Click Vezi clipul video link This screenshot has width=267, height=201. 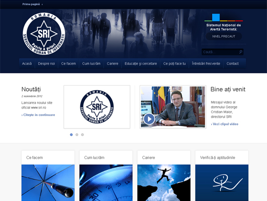[225, 124]
